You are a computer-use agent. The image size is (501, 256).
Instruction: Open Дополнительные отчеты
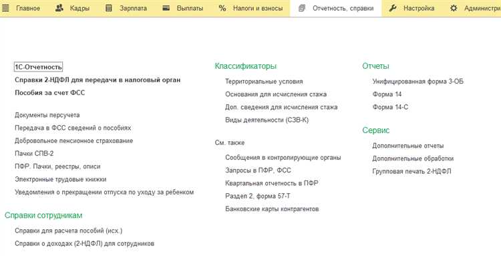(x=408, y=146)
